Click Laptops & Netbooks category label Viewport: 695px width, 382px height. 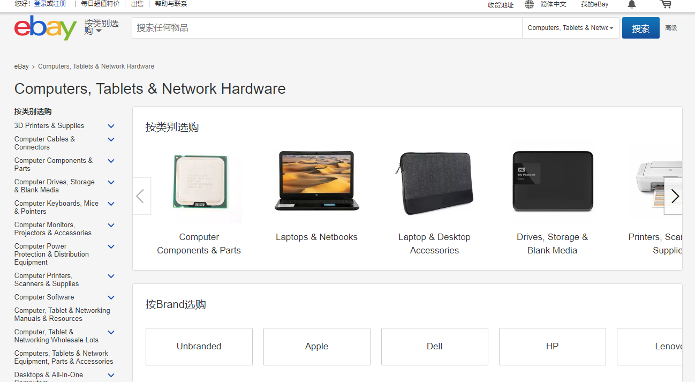click(317, 237)
